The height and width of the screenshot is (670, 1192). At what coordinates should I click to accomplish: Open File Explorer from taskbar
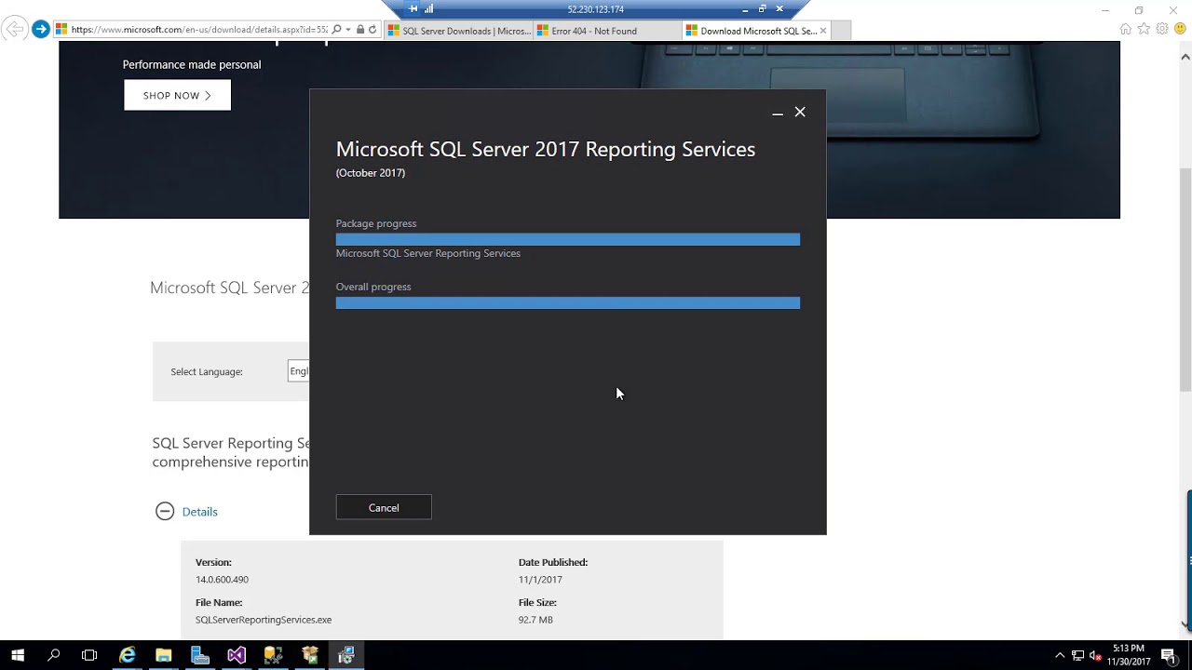coord(163,655)
